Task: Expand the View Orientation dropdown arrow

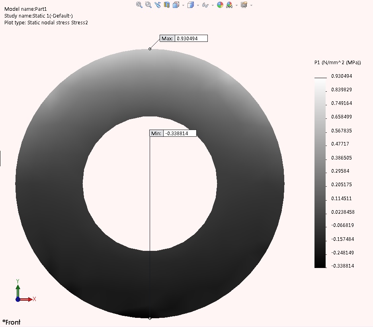Action: click(183, 5)
